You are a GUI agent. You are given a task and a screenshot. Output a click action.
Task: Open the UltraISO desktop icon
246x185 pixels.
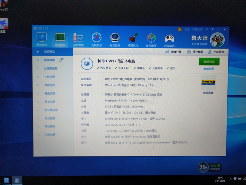(3, 5)
